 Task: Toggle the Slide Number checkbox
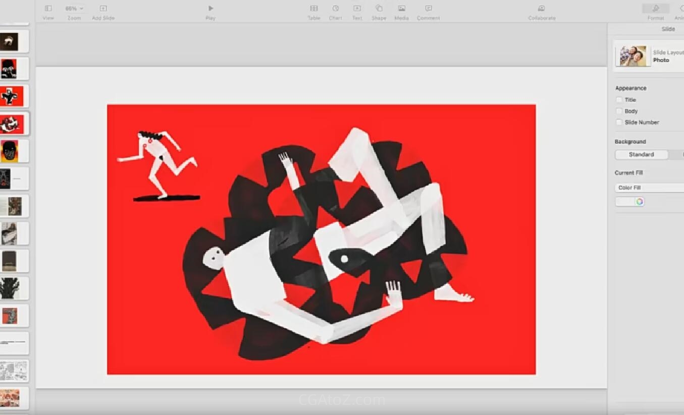619,122
